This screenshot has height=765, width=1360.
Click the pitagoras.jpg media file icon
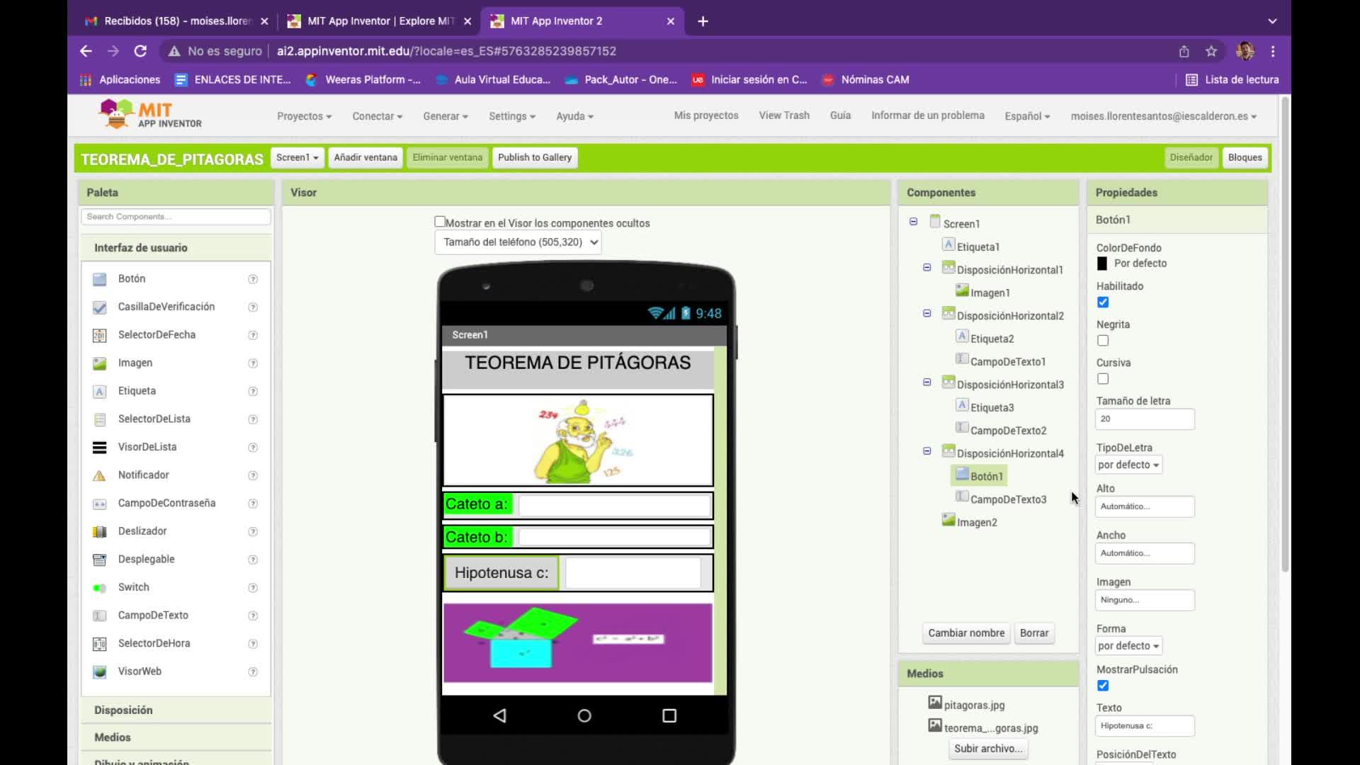pyautogui.click(x=935, y=703)
